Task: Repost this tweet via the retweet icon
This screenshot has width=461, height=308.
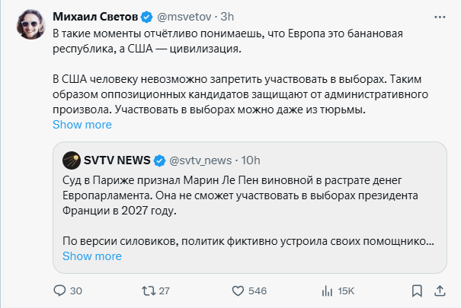Action: (148, 291)
